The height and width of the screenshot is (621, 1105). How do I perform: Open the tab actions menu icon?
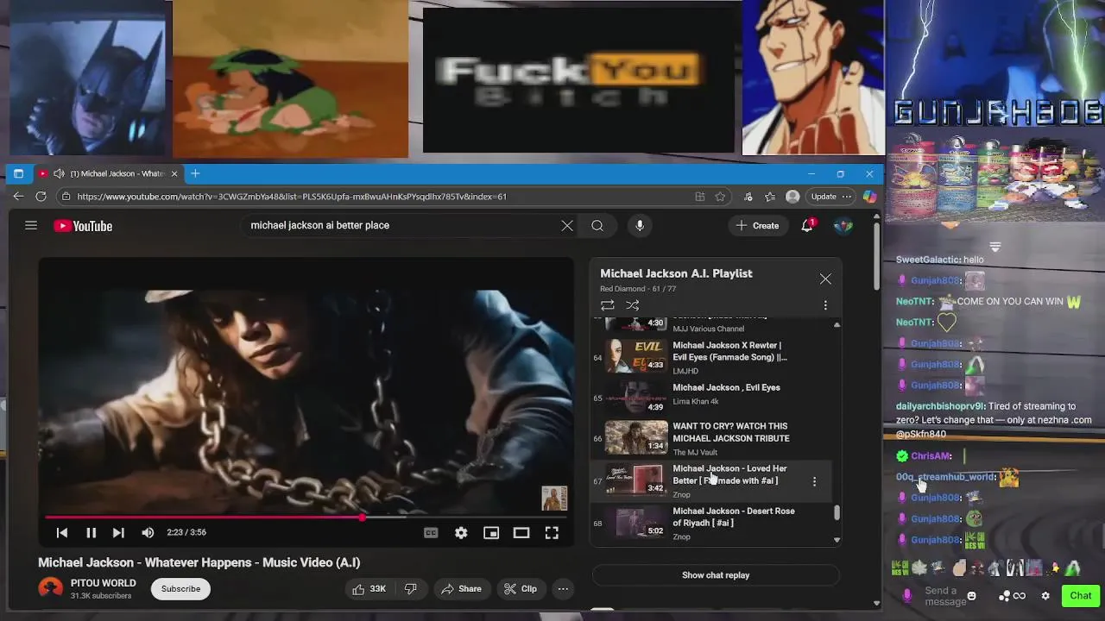[18, 173]
